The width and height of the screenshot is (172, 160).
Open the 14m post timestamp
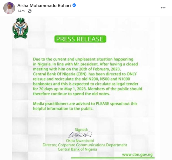pos(21,11)
